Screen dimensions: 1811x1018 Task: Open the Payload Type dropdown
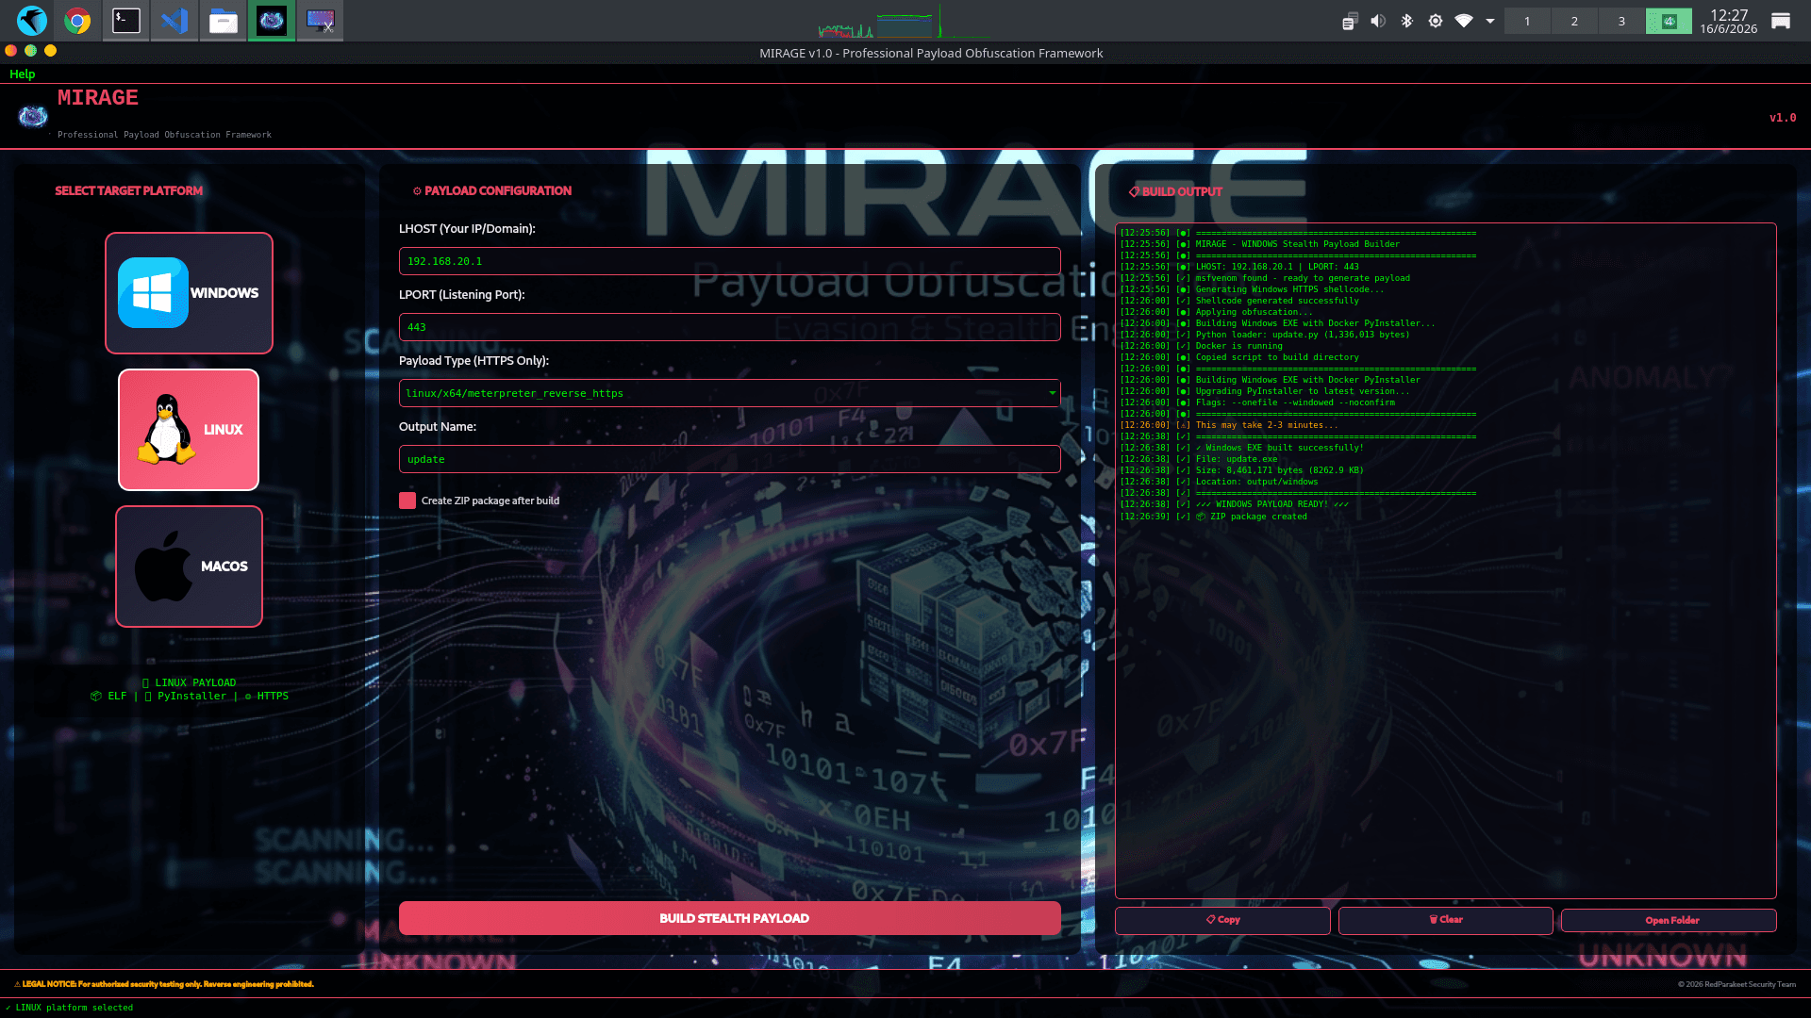pos(729,393)
